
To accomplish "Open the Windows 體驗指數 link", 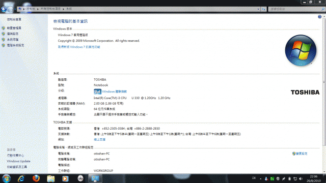I will pyautogui.click(x=114, y=91).
